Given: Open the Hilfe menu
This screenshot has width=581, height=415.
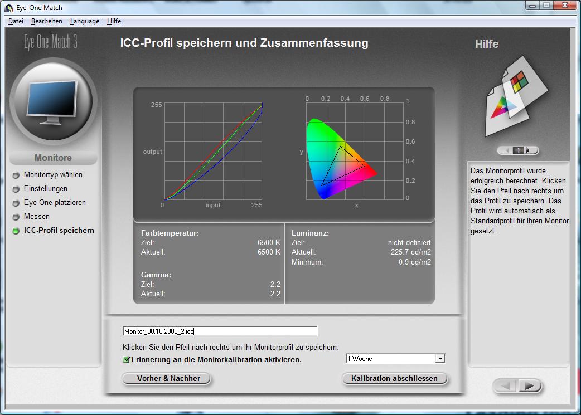Looking at the screenshot, I should [x=114, y=21].
